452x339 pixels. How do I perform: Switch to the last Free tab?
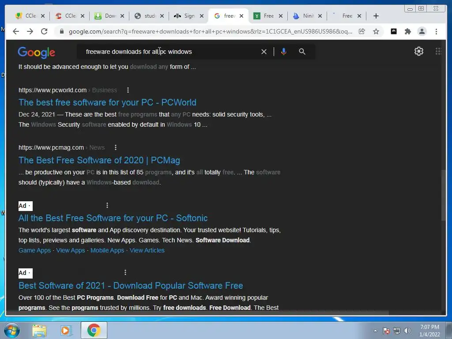click(343, 16)
